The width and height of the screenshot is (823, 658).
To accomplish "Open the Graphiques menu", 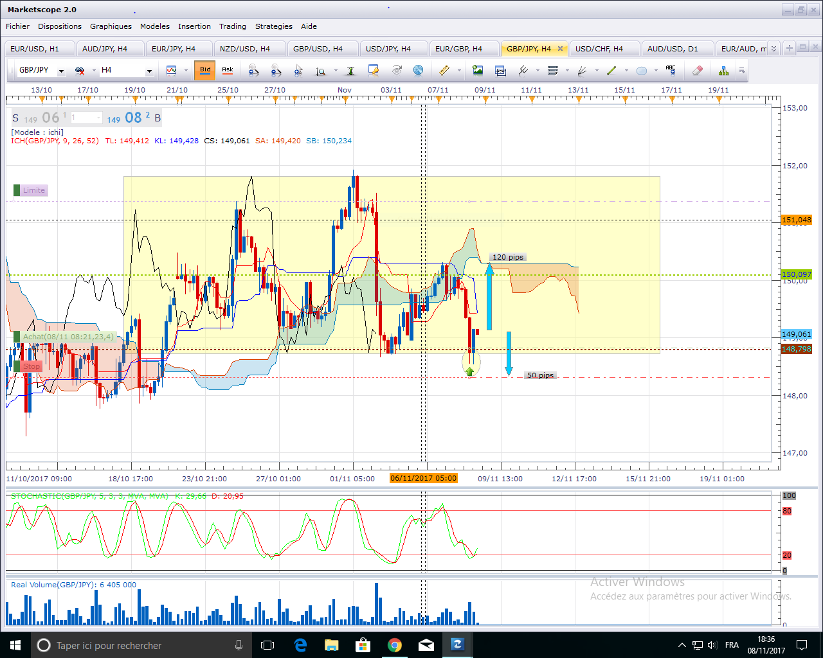I will 111,26.
